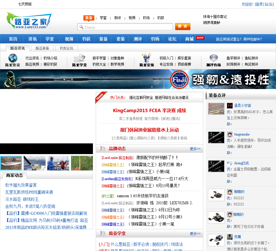Open 渔轮测评 sub-link

tap(251, 58)
